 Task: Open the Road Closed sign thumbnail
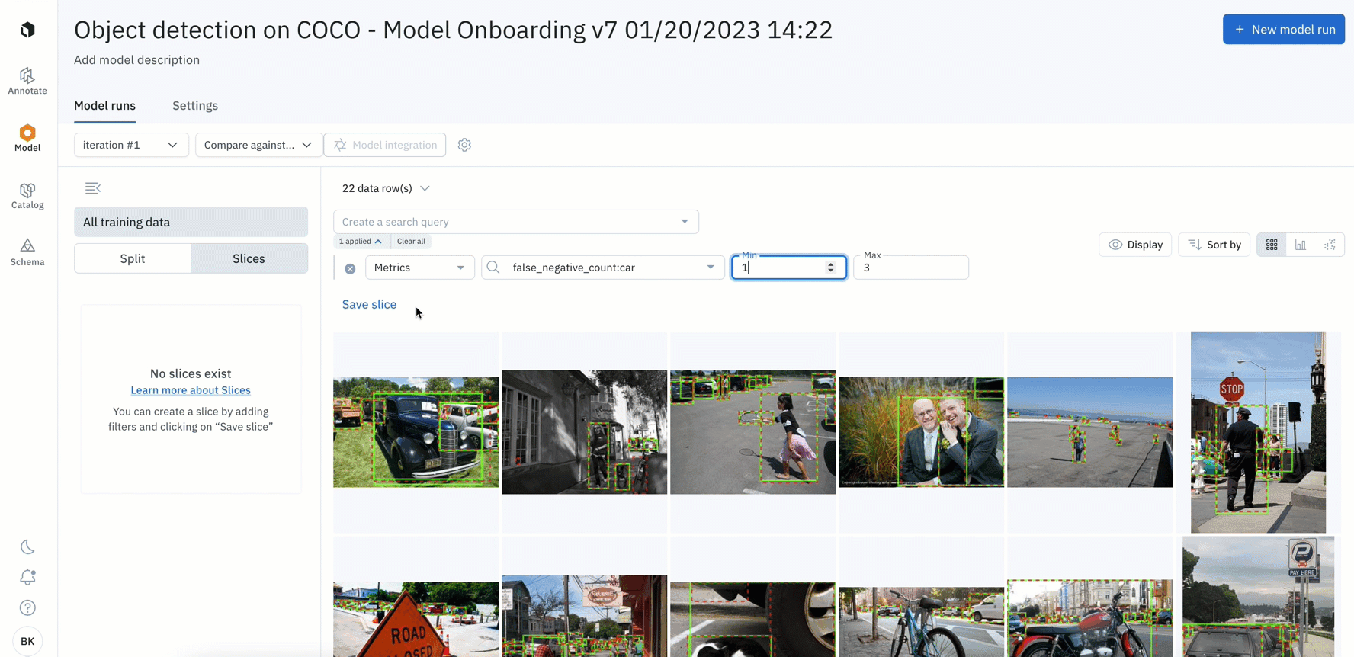coord(416,619)
